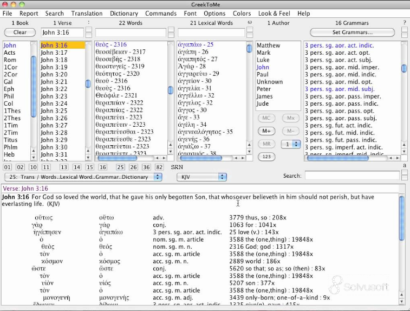This screenshot has width=410, height=311.
Task: Select 3 pers. sg. aor. act. opt. grammar
Action: (337, 53)
